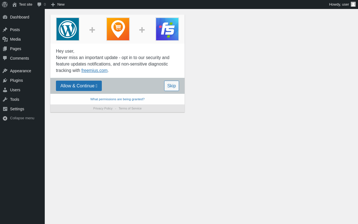Viewport: 358px width, 224px height.
Task: Click the Users person icon
Action: 5,90
